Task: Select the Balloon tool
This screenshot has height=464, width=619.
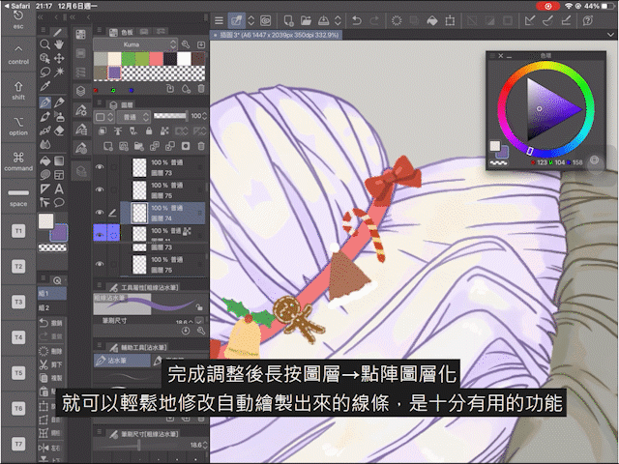Action: [59, 203]
